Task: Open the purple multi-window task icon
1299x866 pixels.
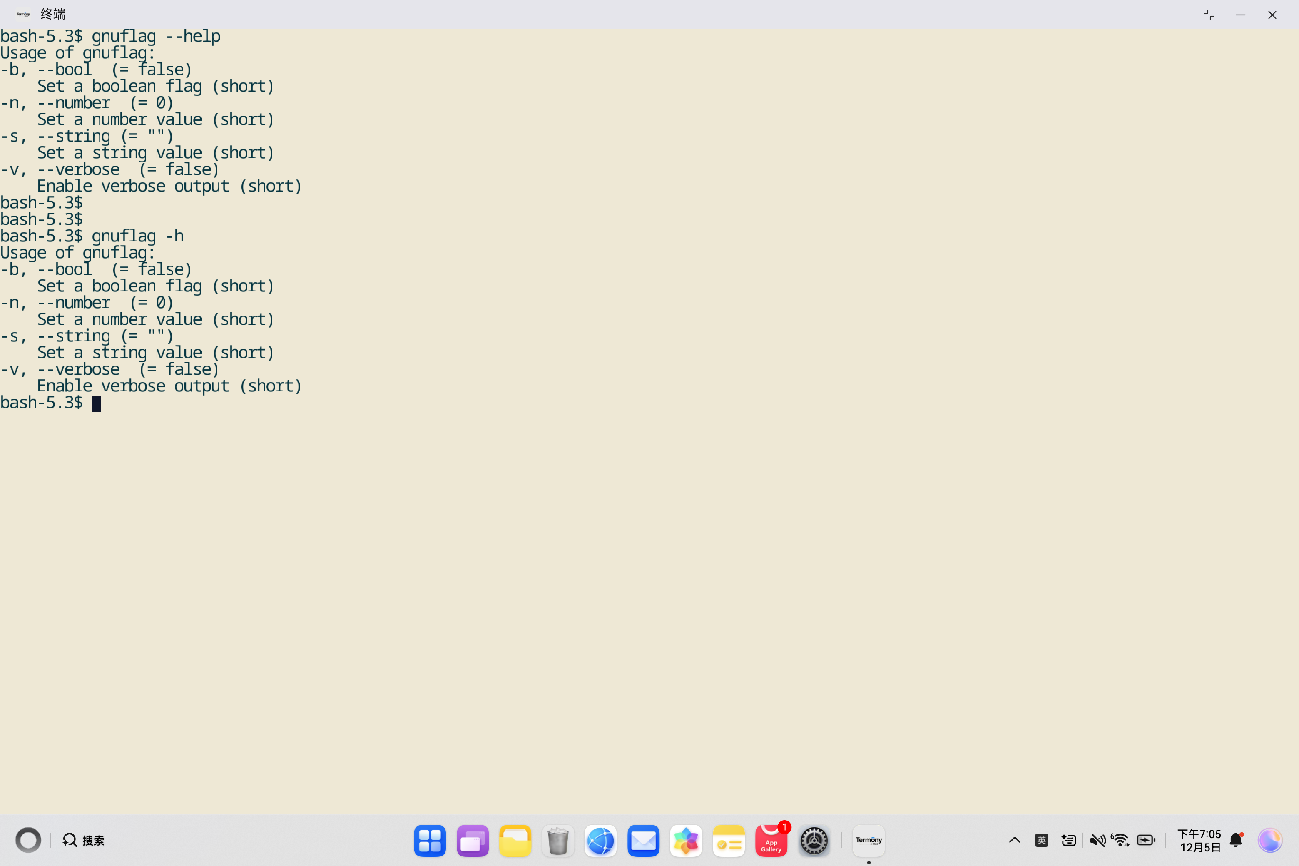Action: coord(472,841)
